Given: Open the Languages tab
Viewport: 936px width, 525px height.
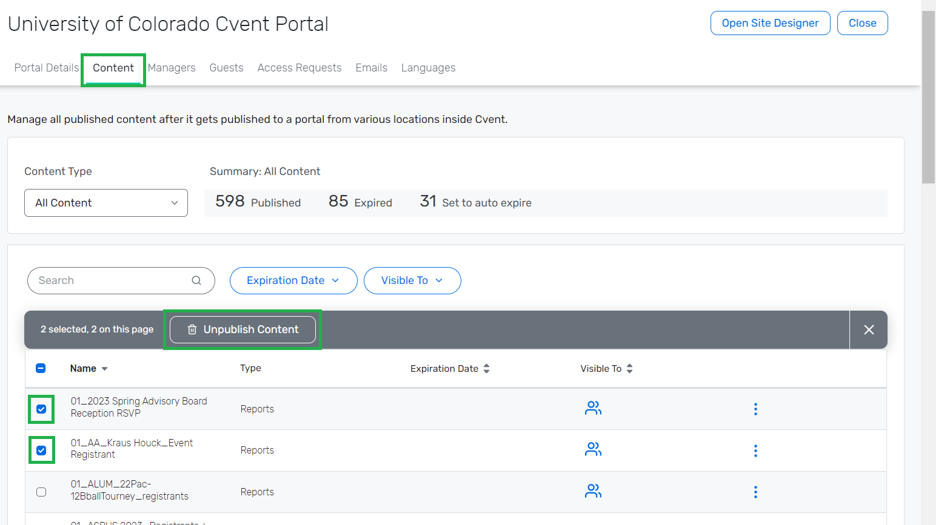Looking at the screenshot, I should [x=429, y=68].
